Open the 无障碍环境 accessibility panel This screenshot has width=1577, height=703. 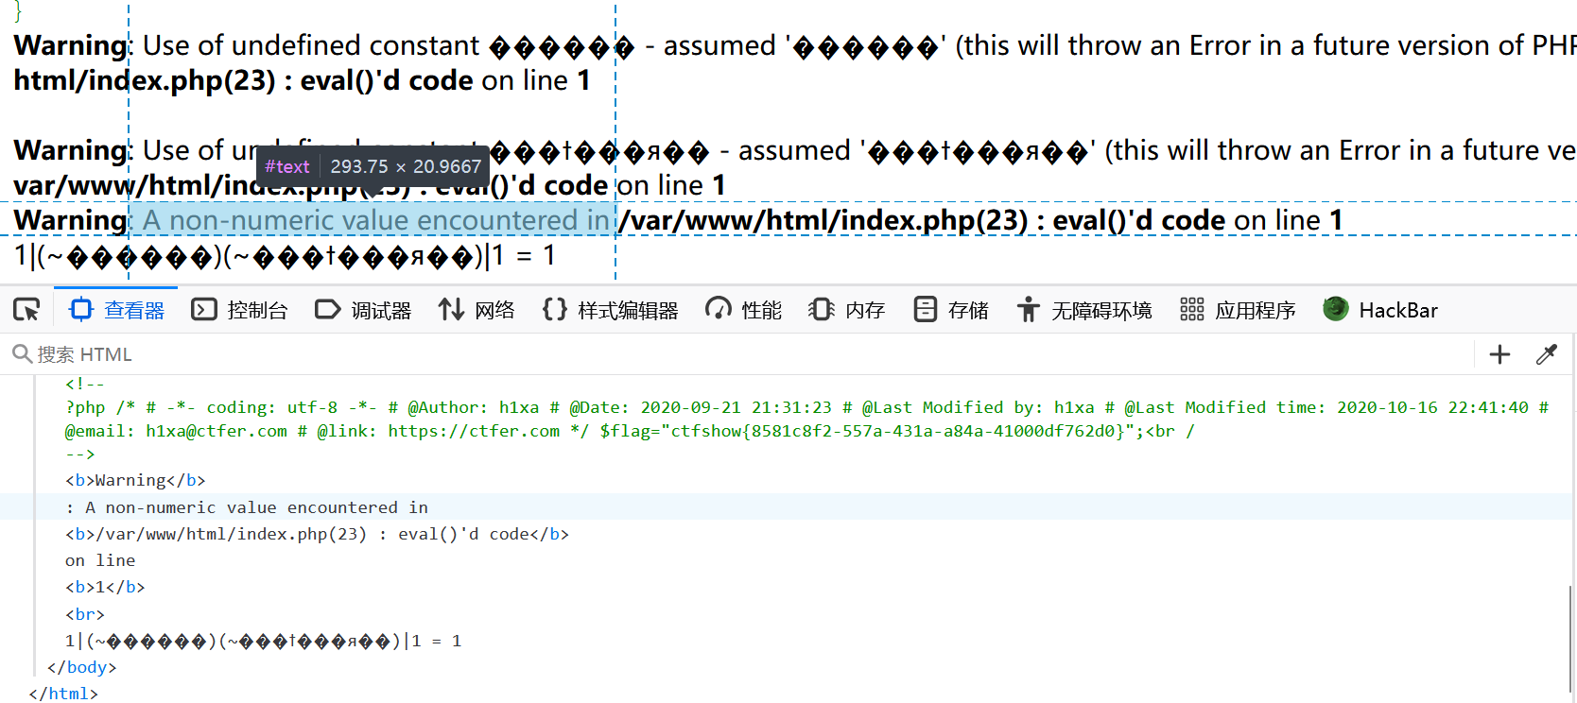1084,310
